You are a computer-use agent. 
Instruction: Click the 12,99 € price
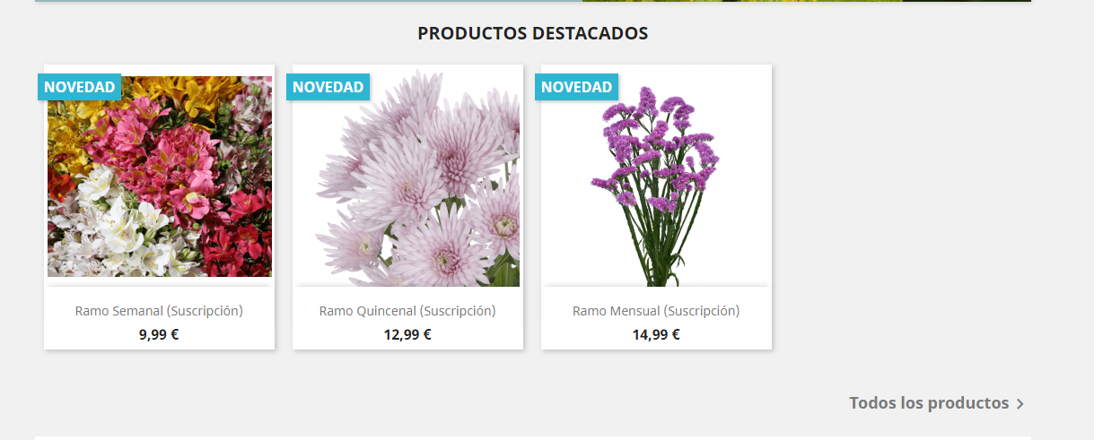(407, 335)
